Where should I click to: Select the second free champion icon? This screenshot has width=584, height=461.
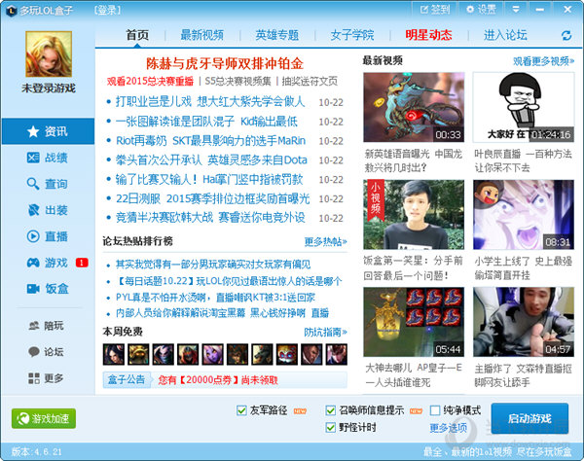(138, 354)
